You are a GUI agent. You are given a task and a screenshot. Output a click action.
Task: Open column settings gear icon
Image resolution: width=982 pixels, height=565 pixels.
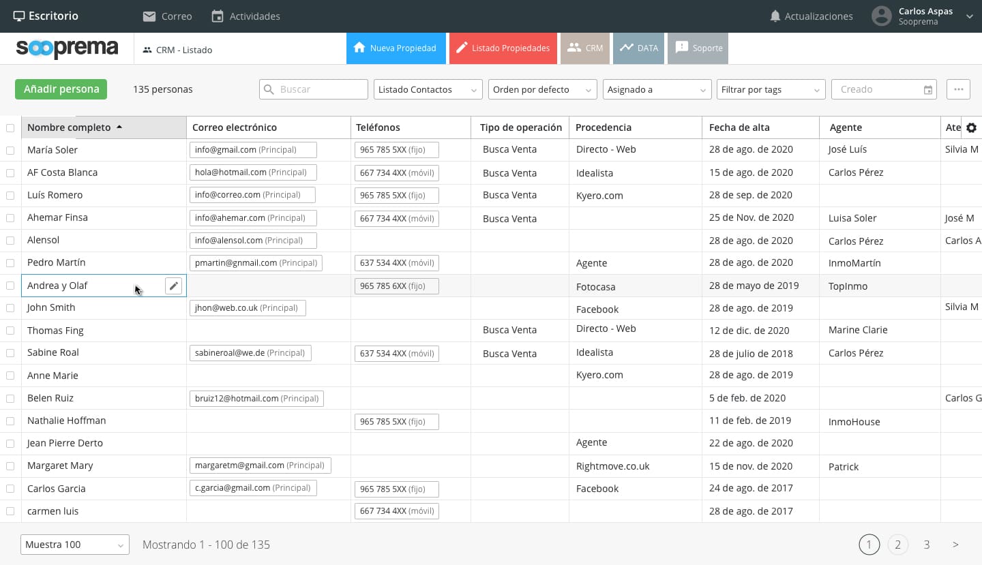point(972,127)
